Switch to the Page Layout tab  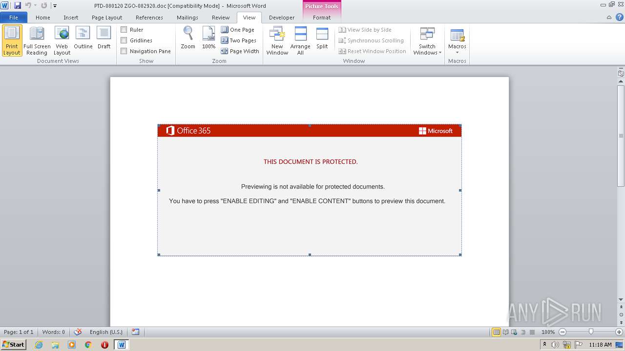point(107,18)
